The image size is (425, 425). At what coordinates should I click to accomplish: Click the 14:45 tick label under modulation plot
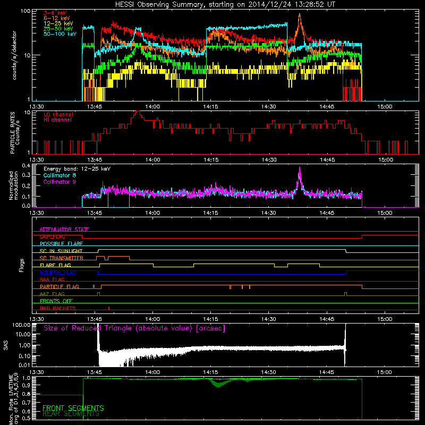click(x=327, y=213)
